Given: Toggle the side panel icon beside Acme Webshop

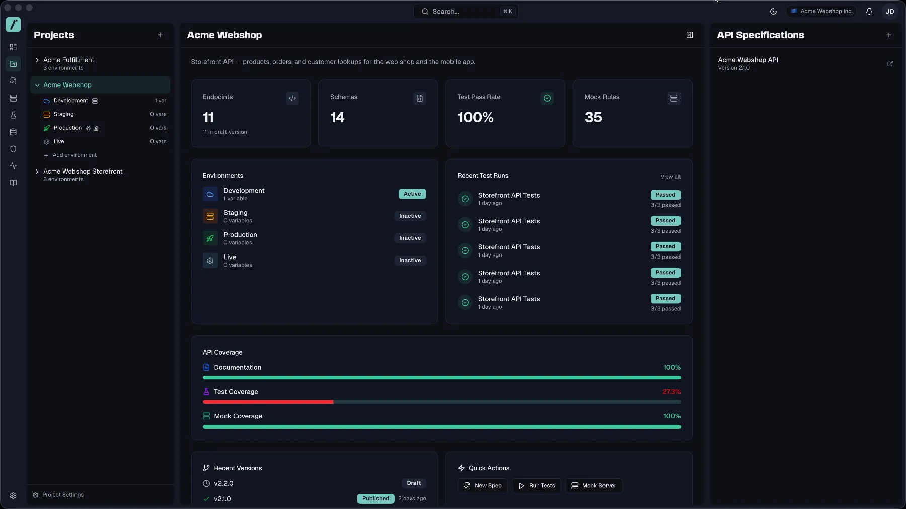Looking at the screenshot, I should point(690,35).
